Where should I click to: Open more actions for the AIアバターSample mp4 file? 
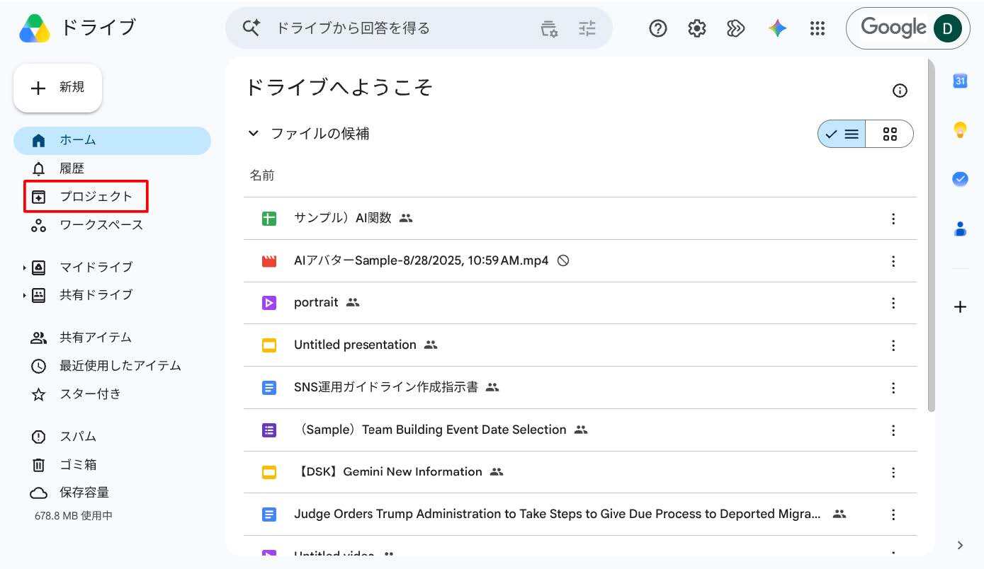pyautogui.click(x=893, y=261)
